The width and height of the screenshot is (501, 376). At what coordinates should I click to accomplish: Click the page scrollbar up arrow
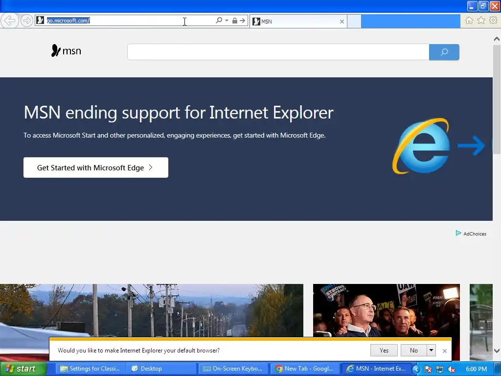tap(497, 39)
